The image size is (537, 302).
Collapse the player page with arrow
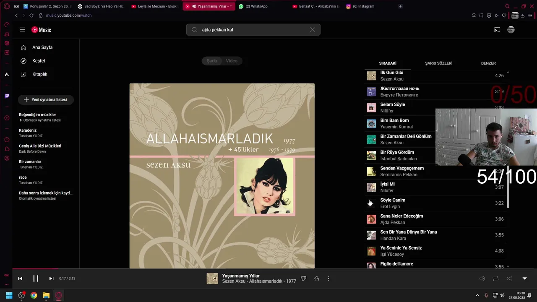524,279
